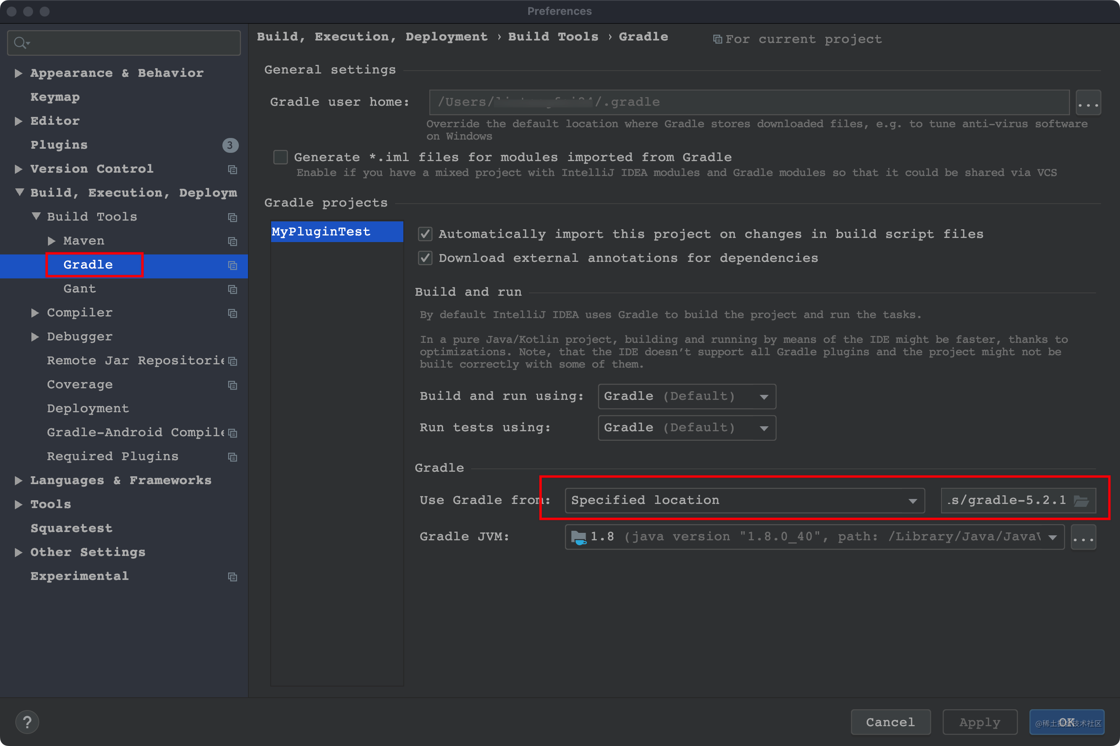Click the ... button next to Gradle JVM
Image resolution: width=1120 pixels, height=746 pixels.
1083,537
